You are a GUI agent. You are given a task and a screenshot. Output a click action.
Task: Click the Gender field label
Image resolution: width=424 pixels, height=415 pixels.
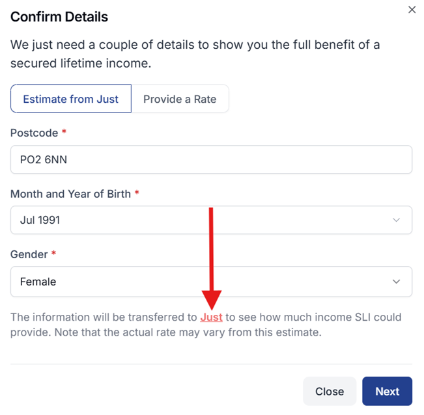(x=29, y=254)
